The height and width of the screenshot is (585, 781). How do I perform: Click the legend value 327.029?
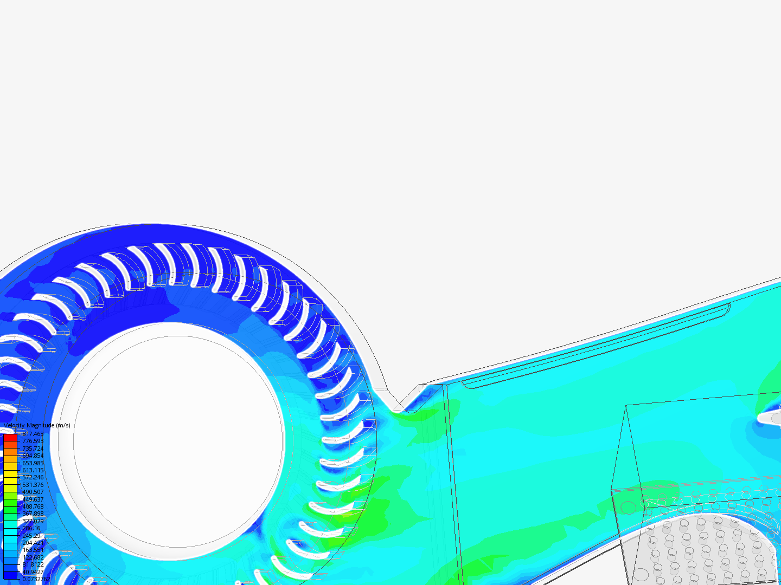[33, 521]
